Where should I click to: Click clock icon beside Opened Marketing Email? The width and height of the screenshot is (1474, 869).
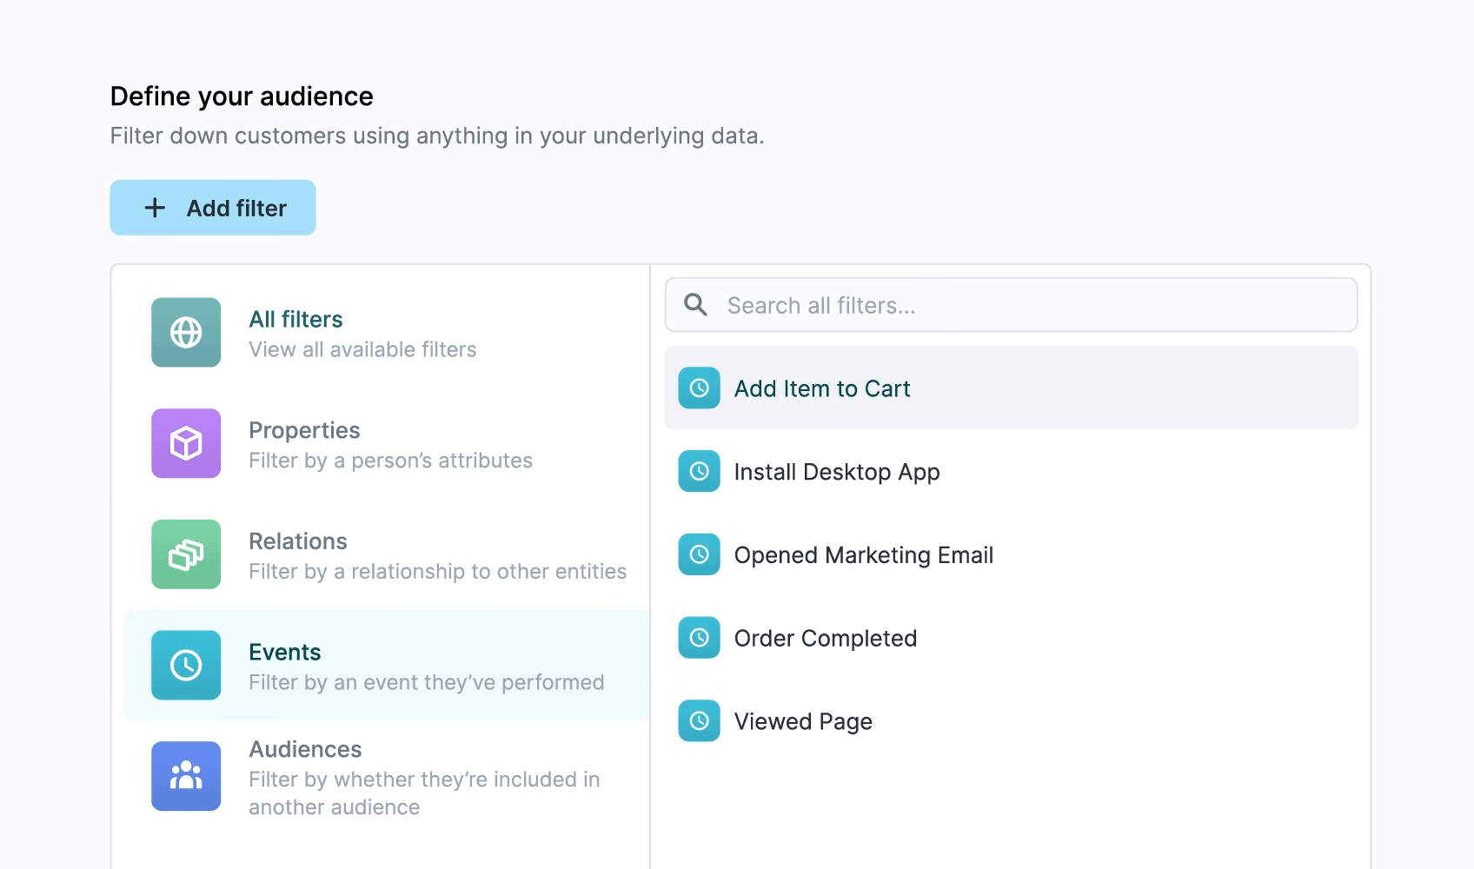click(x=699, y=554)
